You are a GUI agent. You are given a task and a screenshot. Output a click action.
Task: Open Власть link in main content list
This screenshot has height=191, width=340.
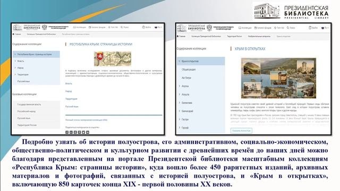point(69,83)
